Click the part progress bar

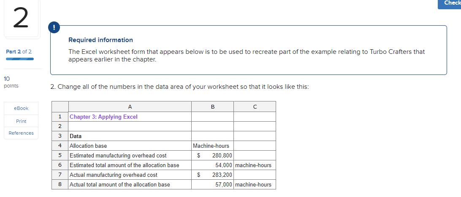[20, 59]
